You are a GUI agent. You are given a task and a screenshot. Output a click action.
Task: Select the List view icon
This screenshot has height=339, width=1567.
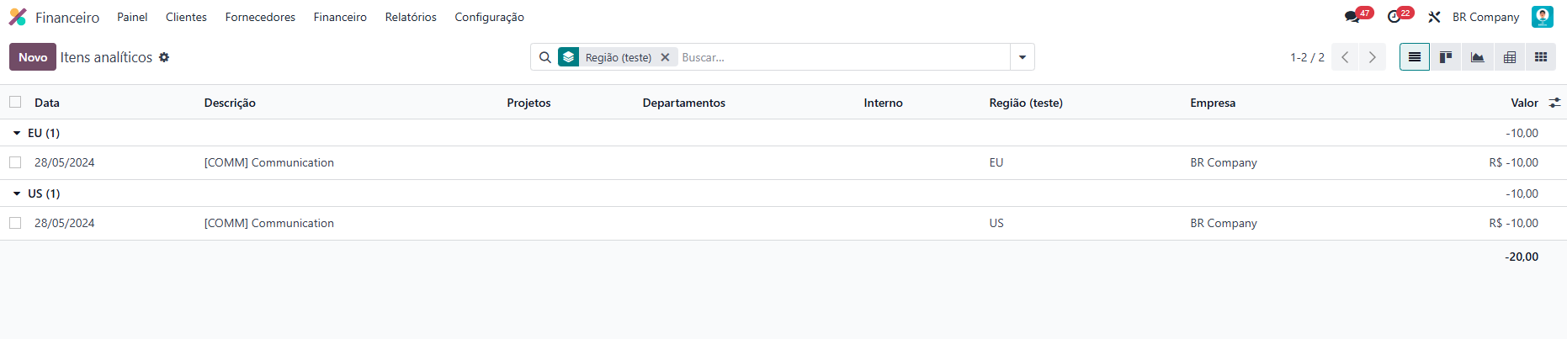coord(1415,57)
